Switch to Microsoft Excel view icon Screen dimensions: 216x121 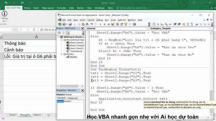pyautogui.click(x=60, y=24)
